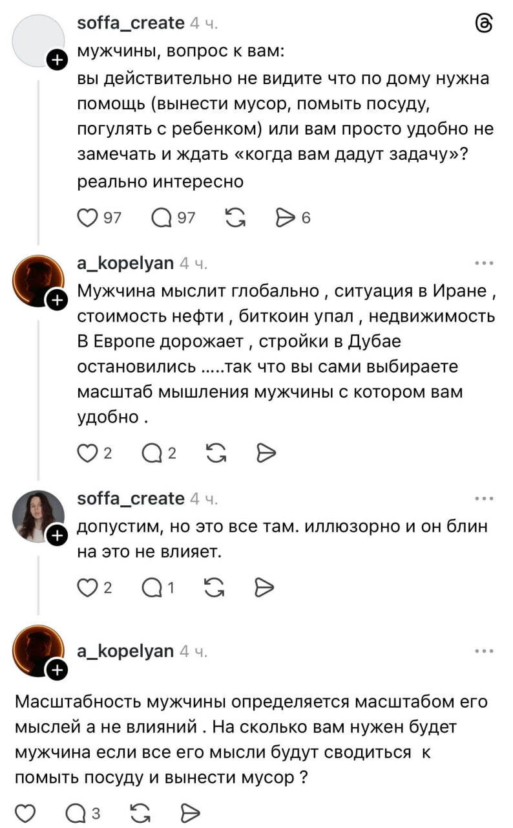The image size is (513, 828).
Task: Open more options for first a_kopelyan reply
Action: pyautogui.click(x=483, y=263)
